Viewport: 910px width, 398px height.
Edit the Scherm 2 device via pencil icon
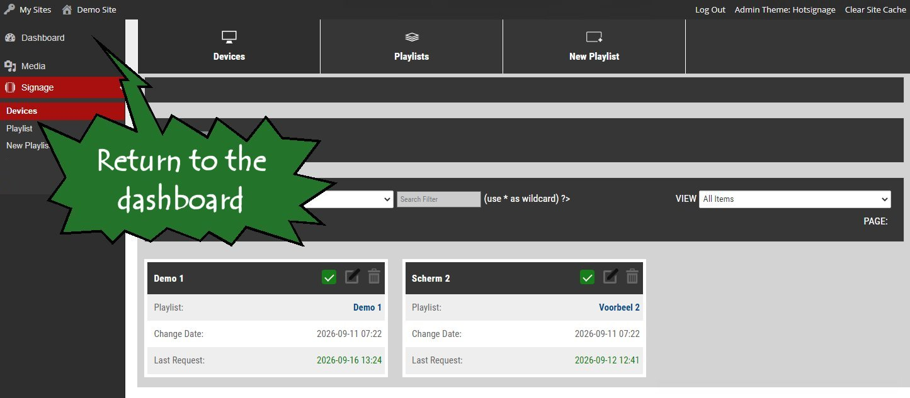pos(610,277)
